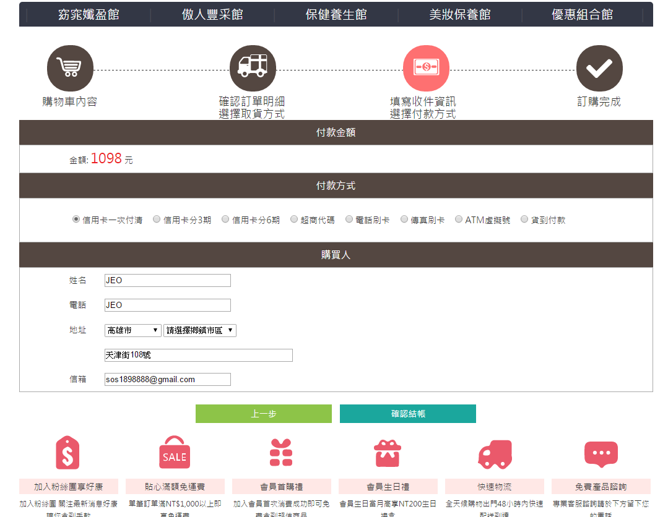This screenshot has height=517, width=668.
Task: Expand the 請選擇鄉鎮市區 district dropdown
Action: [199, 331]
